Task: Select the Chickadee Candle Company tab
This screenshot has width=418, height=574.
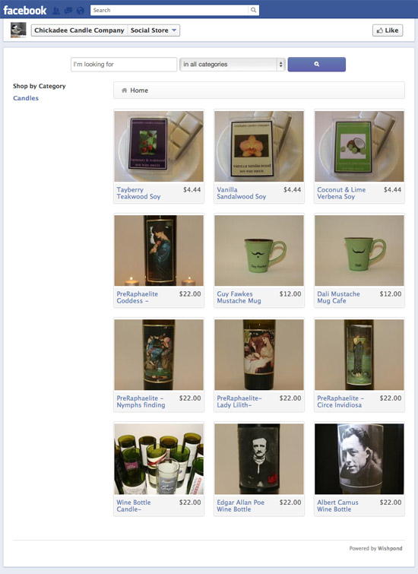Action: [79, 30]
